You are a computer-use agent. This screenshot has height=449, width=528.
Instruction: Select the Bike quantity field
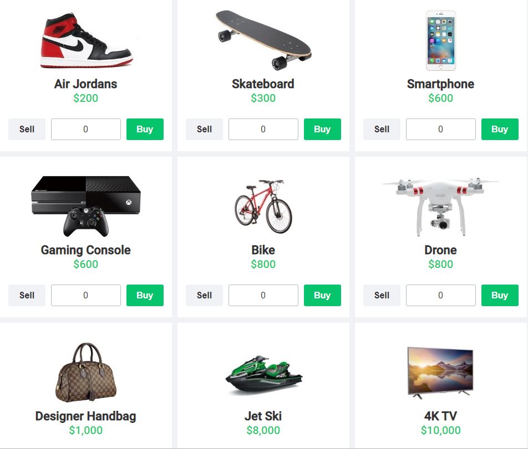coord(263,295)
